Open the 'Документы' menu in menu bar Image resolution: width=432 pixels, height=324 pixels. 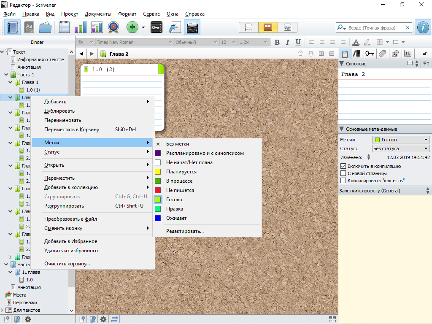(98, 14)
